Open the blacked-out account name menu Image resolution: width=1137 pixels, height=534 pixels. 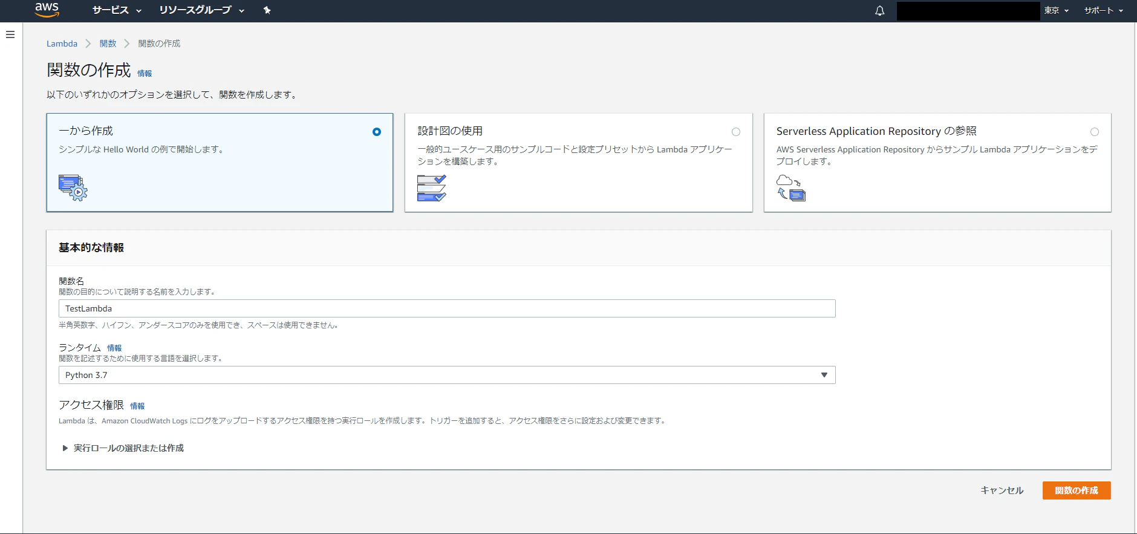tap(968, 11)
